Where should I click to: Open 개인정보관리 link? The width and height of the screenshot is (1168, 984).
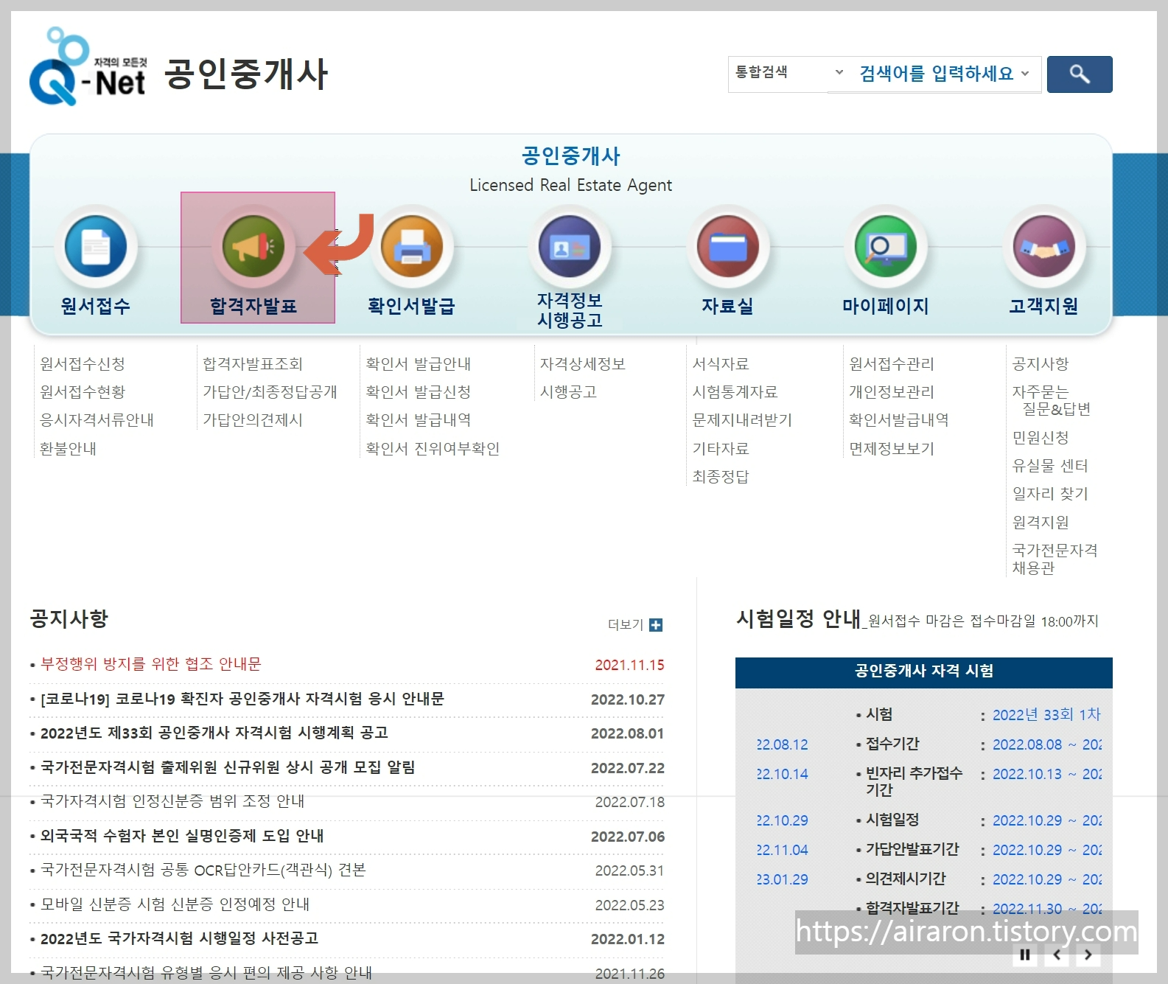coord(892,391)
